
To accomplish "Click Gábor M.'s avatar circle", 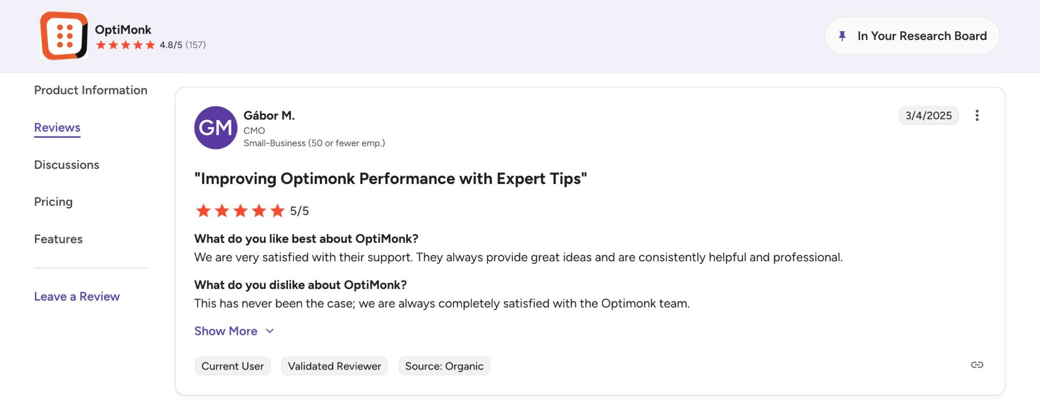I will (216, 128).
